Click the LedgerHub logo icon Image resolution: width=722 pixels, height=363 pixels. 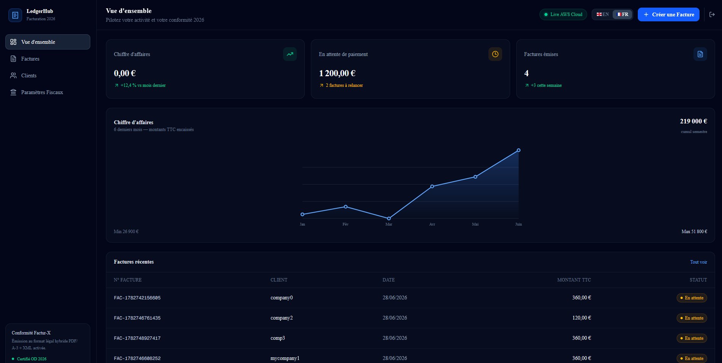(15, 15)
